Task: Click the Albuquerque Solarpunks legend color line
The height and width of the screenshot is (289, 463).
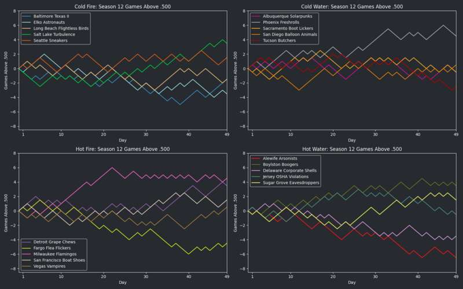Action: 256,16
